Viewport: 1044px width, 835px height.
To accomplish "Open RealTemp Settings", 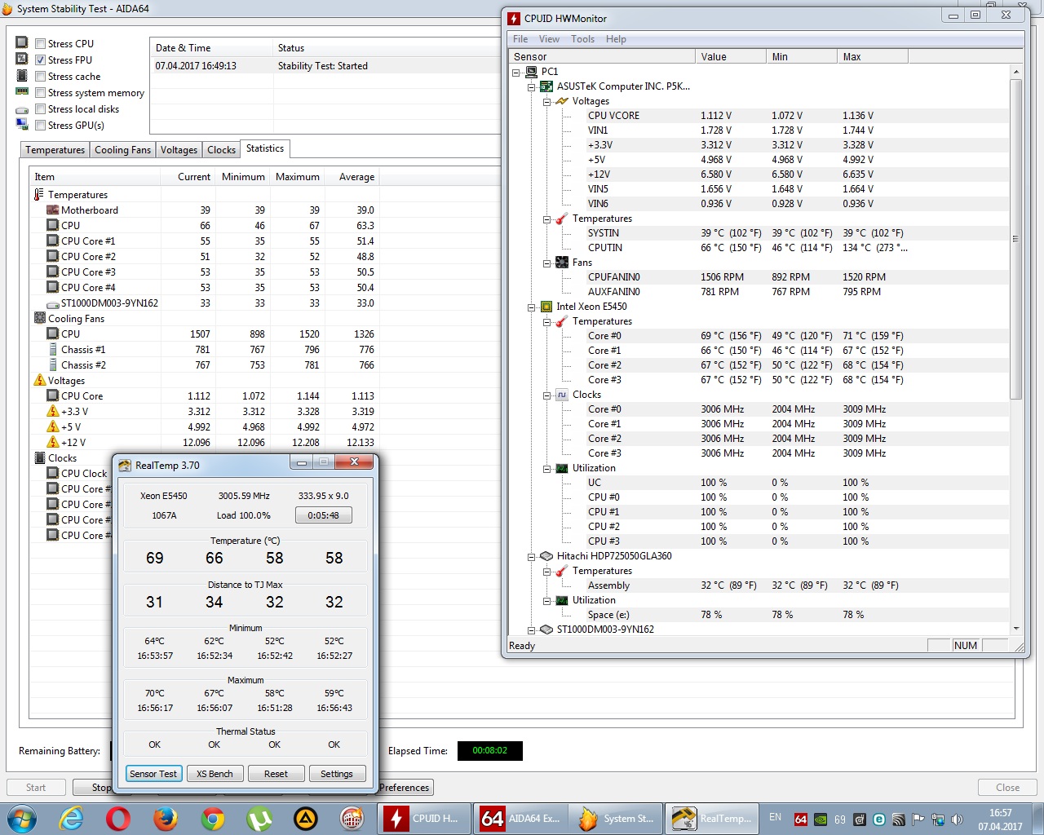I will point(337,774).
